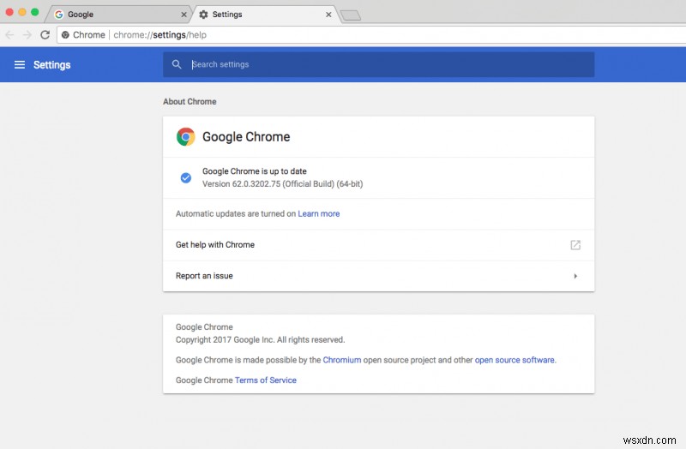Click the Google Chrome card title
This screenshot has height=449, width=686.
(x=246, y=137)
